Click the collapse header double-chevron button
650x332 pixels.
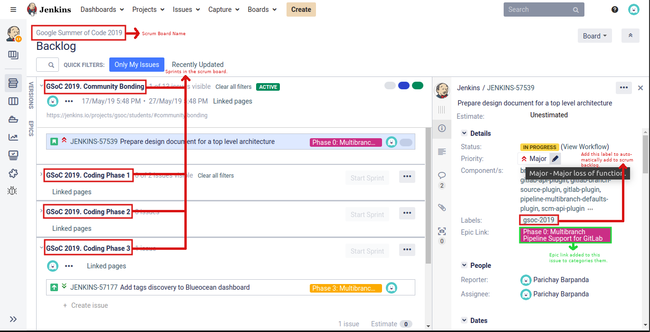point(630,36)
